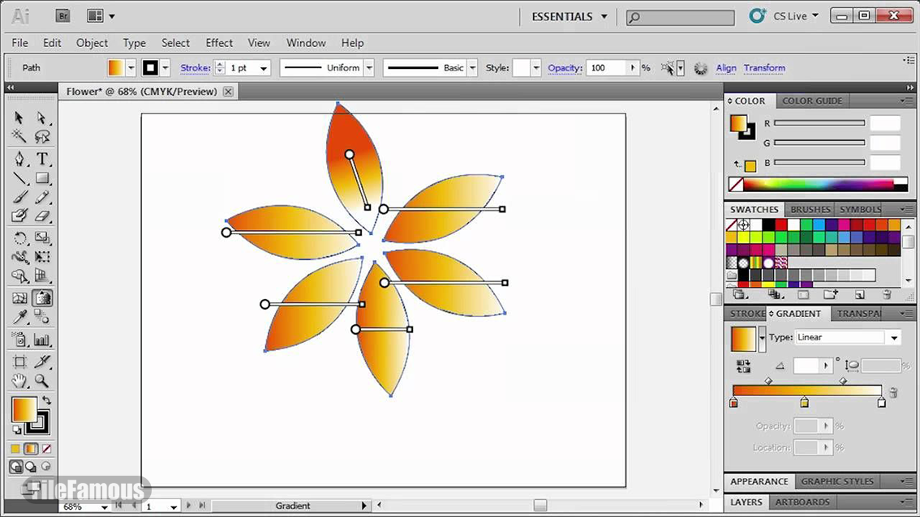Open the Basic brush definition dropdown
This screenshot has height=517, width=920.
click(x=472, y=68)
